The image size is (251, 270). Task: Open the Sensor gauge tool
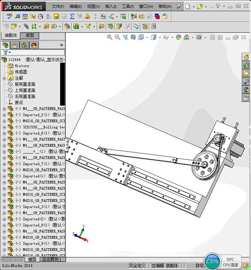click(x=40, y=16)
